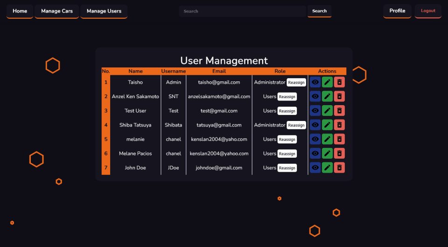Open eye icon for Test User
The image size is (448, 247).
[x=315, y=111]
